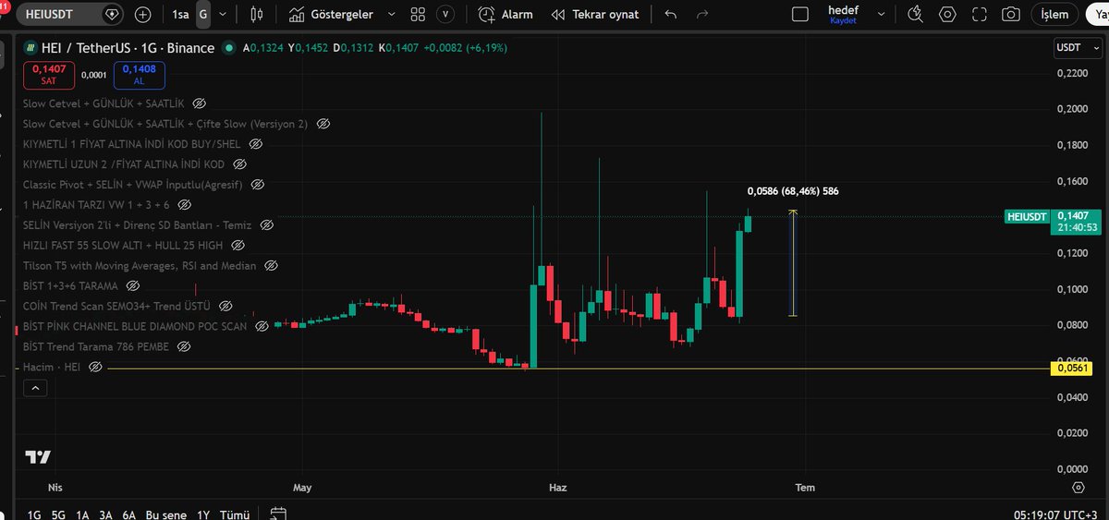Expand the time interval dropdown arrow
Screen dimensions: 1109x520
222,15
